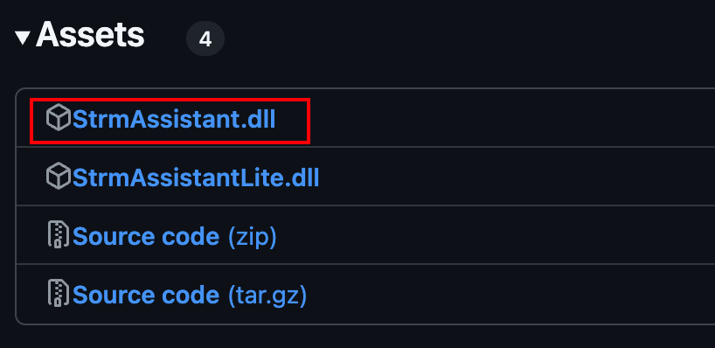The height and width of the screenshot is (348, 715).
Task: Click the (zip) format label
Action: [x=252, y=237]
